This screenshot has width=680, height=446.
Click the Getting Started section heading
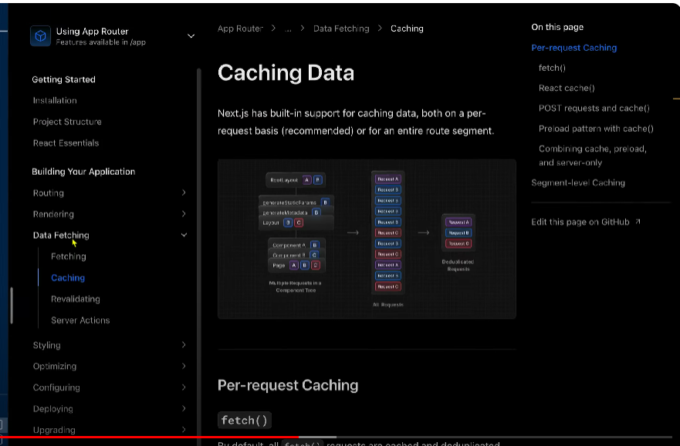64,79
